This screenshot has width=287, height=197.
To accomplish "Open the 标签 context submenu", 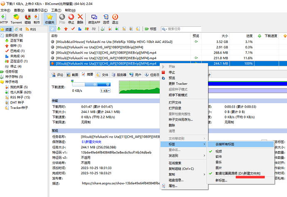I will coord(184,144).
